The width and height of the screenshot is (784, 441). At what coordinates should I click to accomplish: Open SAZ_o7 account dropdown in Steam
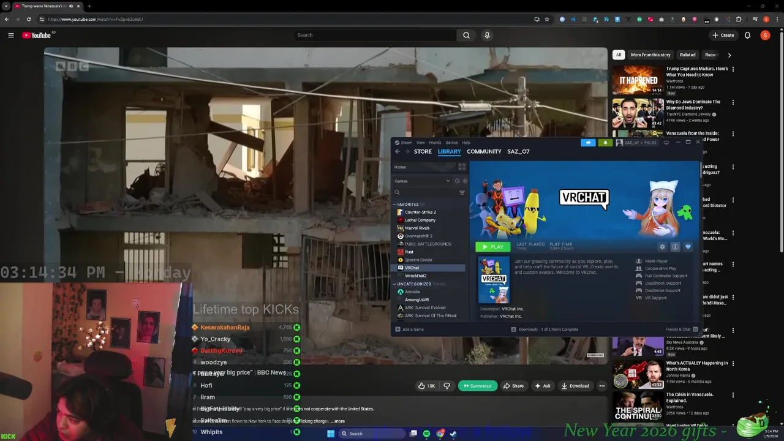pyautogui.click(x=637, y=143)
